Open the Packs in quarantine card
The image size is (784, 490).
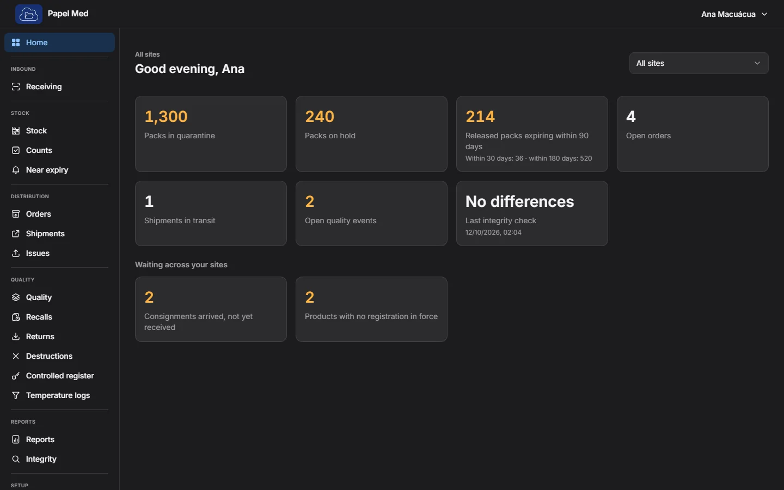[211, 134]
